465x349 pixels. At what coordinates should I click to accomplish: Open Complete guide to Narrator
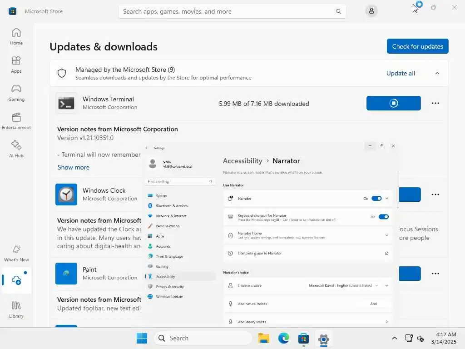point(307,253)
